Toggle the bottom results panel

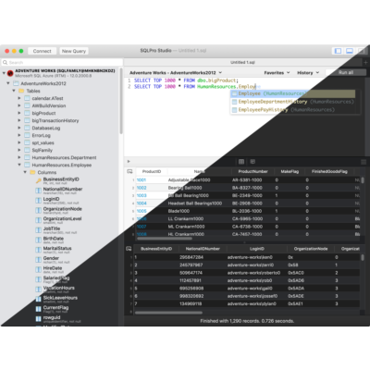tap(350, 51)
